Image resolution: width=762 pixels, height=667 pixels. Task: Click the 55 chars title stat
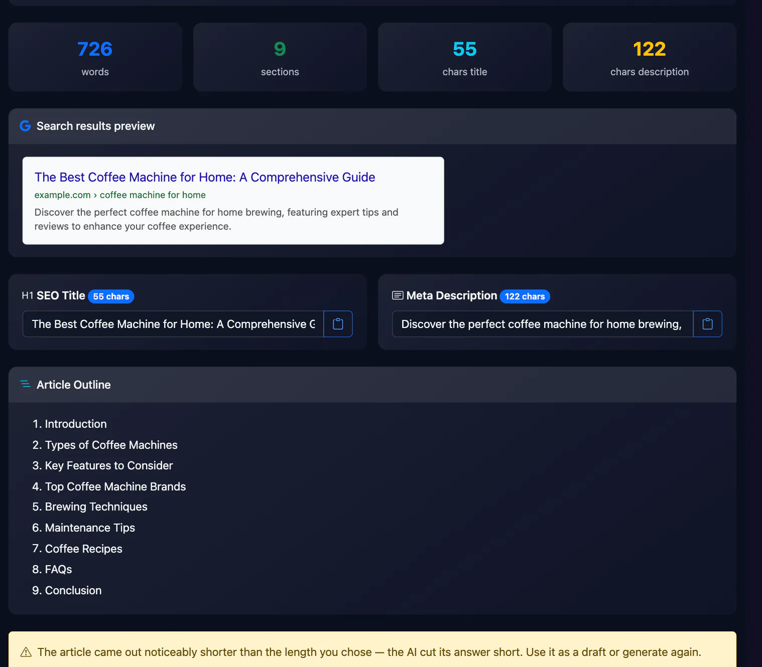pos(465,57)
